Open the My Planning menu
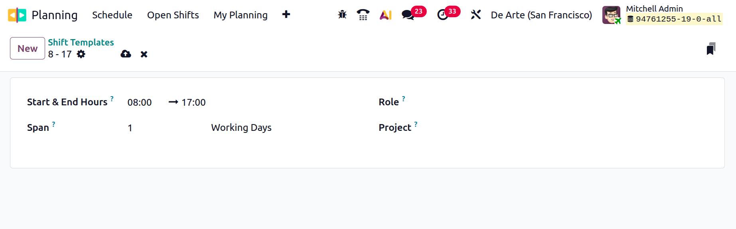Screen dimensions: 736x229 [x=241, y=15]
